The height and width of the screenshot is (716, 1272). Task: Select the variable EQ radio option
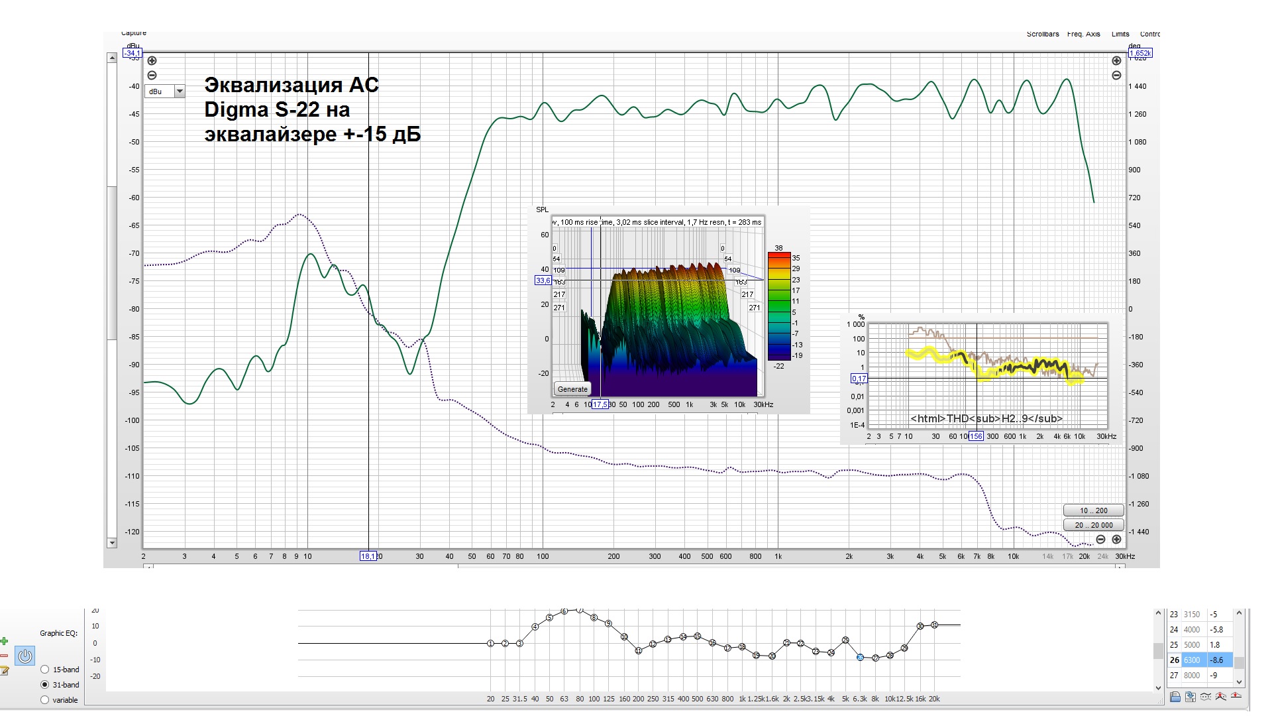pyautogui.click(x=45, y=700)
